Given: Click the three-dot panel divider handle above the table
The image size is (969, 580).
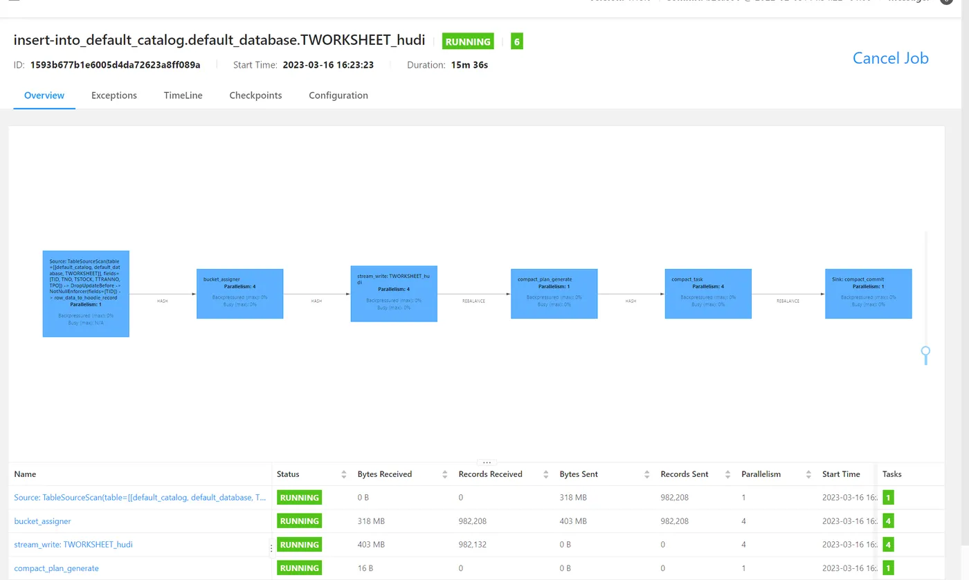Looking at the screenshot, I should (x=487, y=462).
